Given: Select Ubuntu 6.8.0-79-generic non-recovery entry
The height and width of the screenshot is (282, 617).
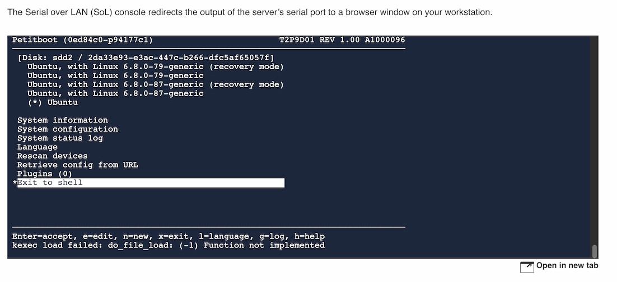Looking at the screenshot, I should point(115,75).
